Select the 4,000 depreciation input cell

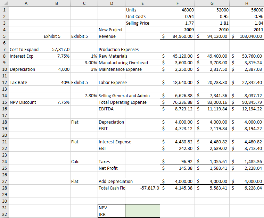click(57, 69)
